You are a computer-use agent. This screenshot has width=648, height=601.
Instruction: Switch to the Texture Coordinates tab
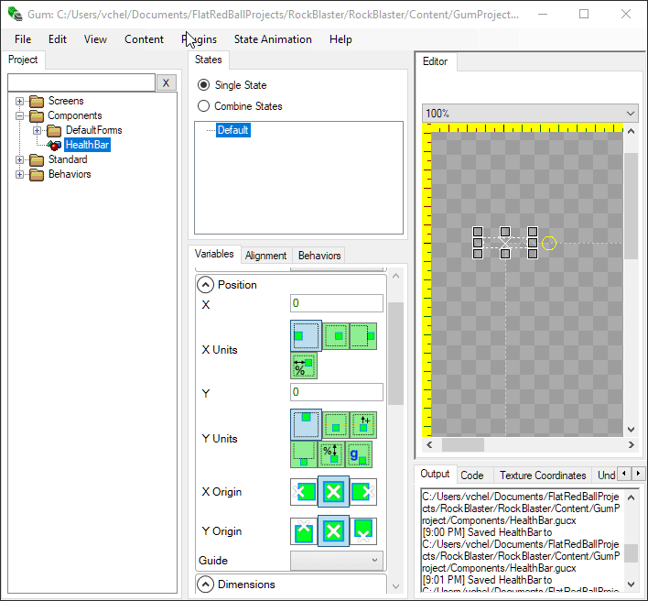(542, 475)
